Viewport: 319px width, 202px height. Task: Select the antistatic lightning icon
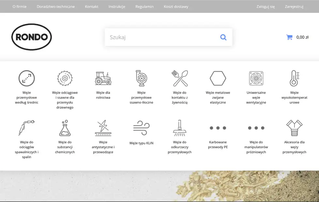pos(103,128)
